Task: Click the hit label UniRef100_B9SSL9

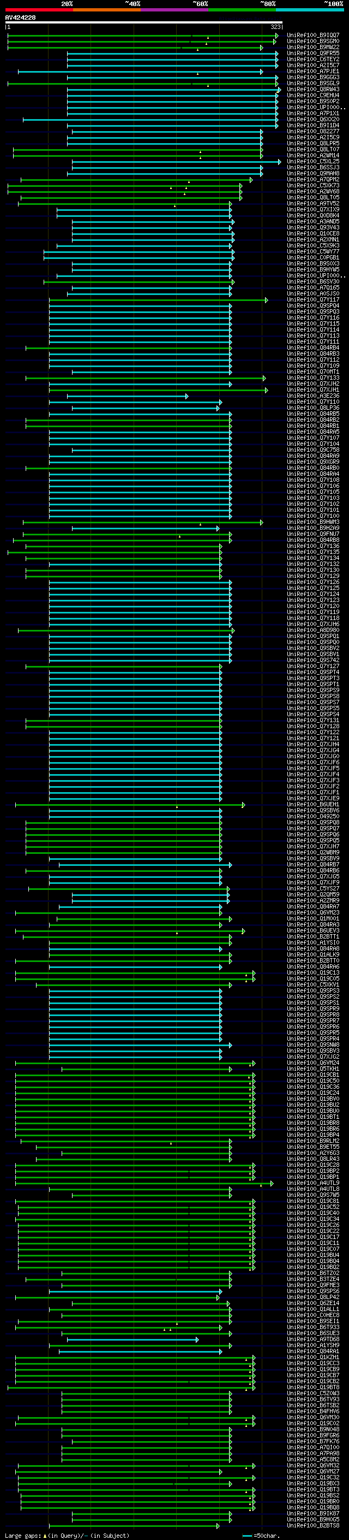Action: click(x=313, y=83)
